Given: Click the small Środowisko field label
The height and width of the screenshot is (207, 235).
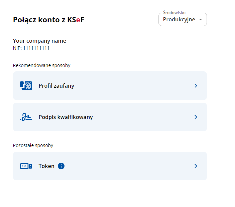Looking at the screenshot, I should (x=174, y=13).
